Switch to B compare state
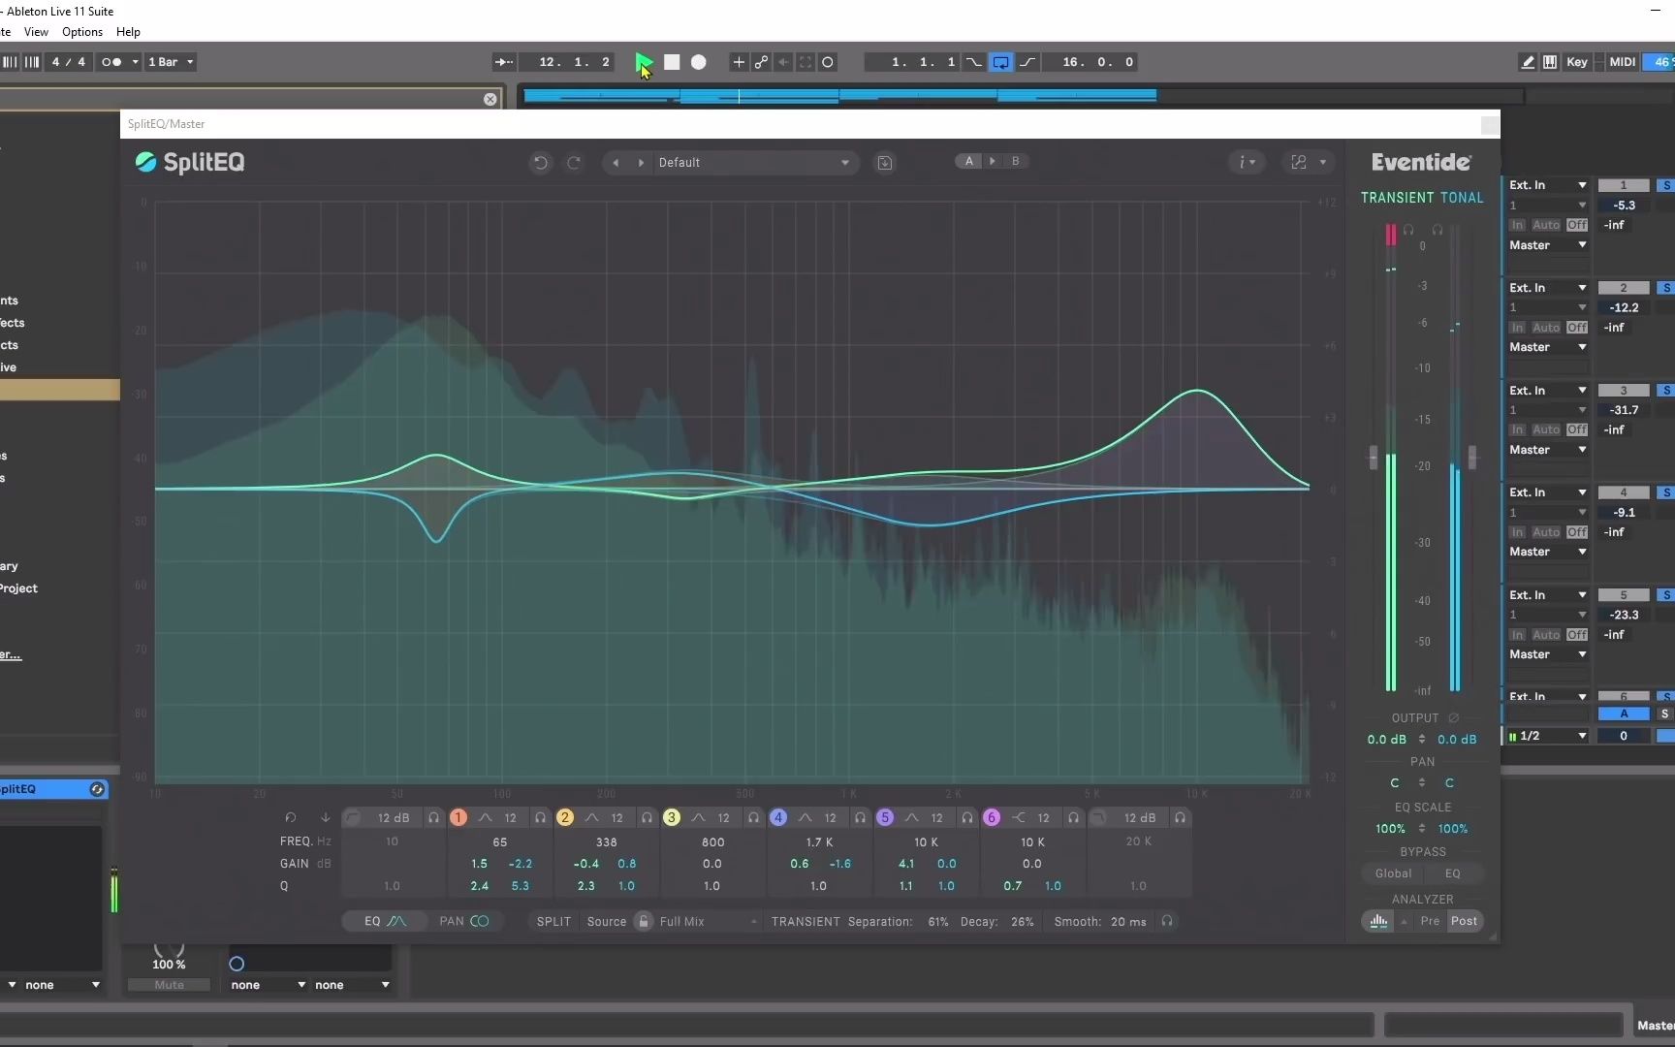 click(1016, 161)
